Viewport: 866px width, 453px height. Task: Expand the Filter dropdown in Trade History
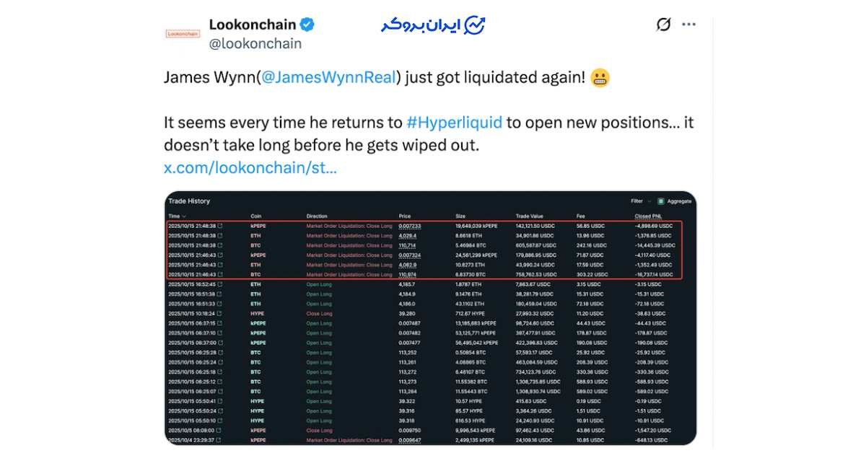pos(637,201)
